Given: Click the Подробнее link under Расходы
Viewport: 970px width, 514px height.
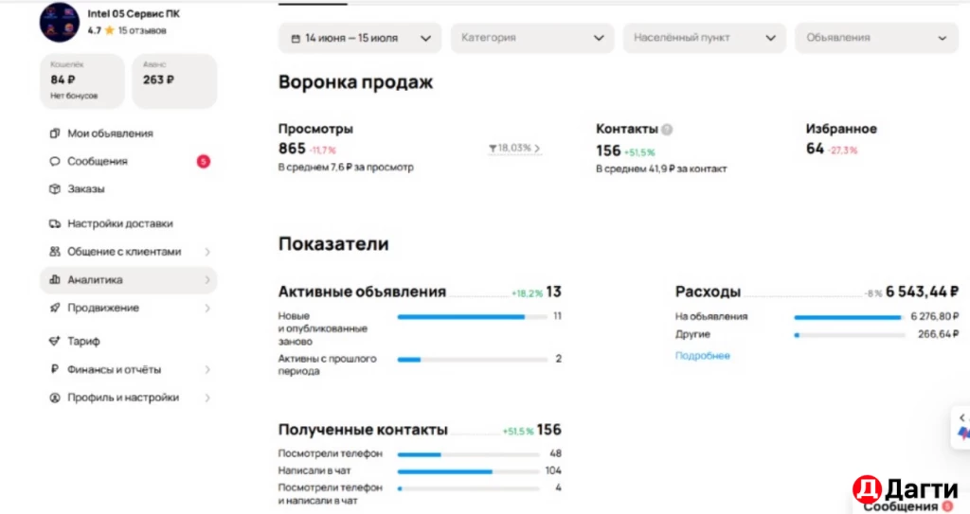Looking at the screenshot, I should pos(702,356).
